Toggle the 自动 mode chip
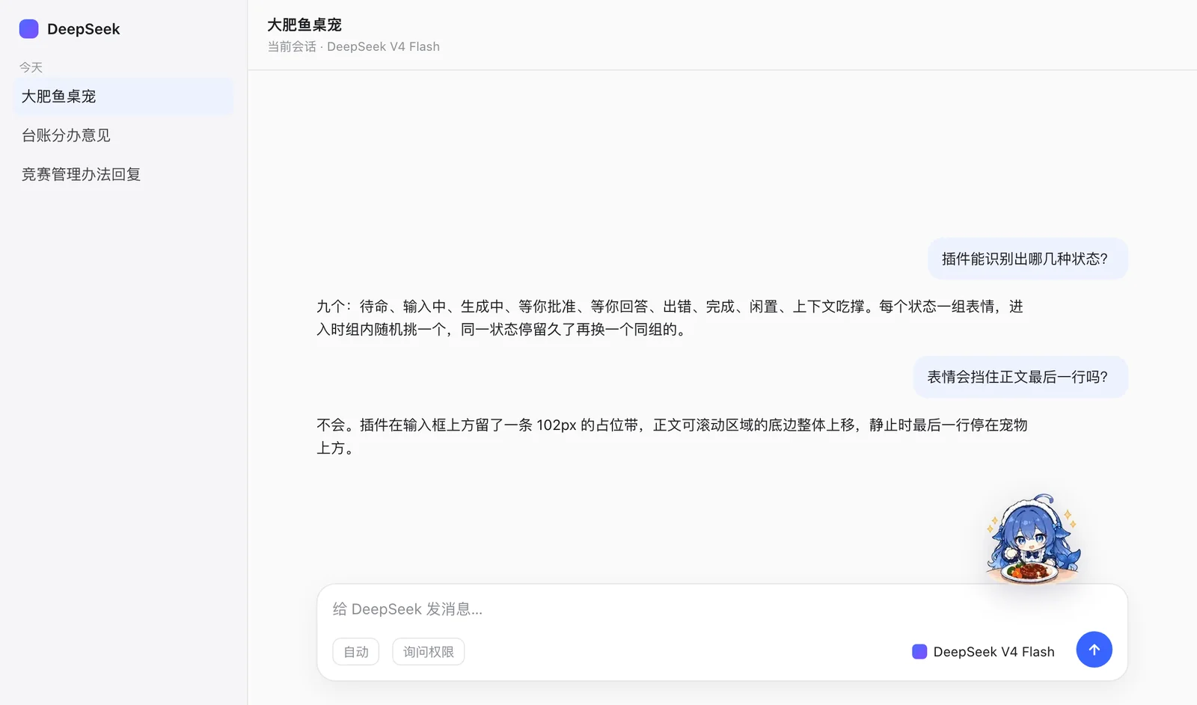 (356, 652)
